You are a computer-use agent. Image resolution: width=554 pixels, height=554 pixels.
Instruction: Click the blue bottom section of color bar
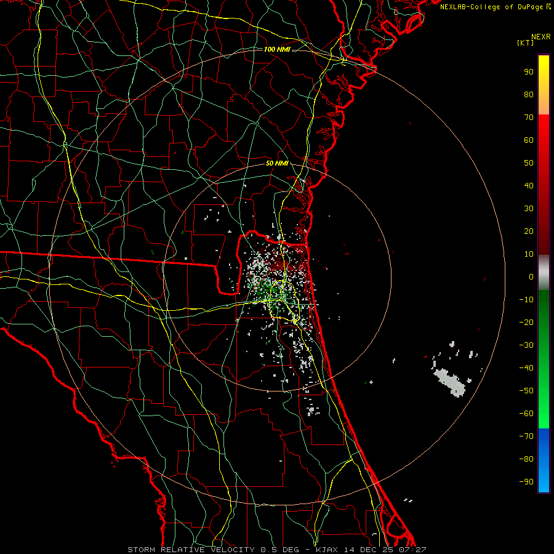(x=544, y=460)
